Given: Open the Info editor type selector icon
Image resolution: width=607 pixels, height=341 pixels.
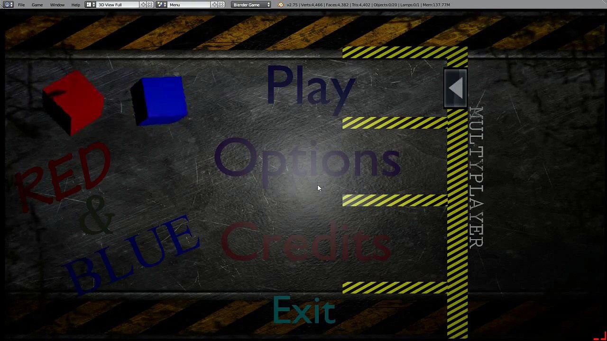Looking at the screenshot, I should 8,5.
